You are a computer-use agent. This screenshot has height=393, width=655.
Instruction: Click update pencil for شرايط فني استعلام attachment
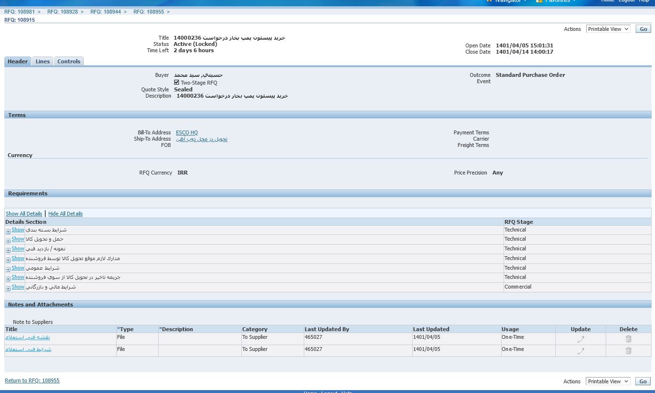(x=581, y=351)
